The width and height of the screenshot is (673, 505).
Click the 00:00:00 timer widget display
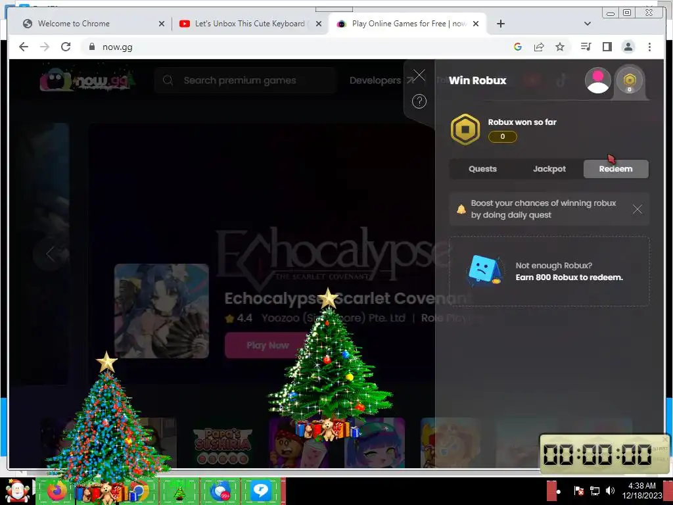(x=598, y=454)
